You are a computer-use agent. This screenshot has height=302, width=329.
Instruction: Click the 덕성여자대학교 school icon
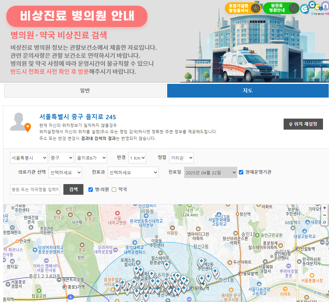35,250
